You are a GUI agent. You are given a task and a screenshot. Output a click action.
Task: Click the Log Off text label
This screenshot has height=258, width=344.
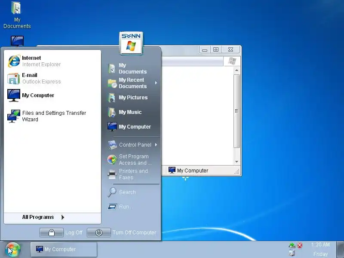tap(74, 233)
